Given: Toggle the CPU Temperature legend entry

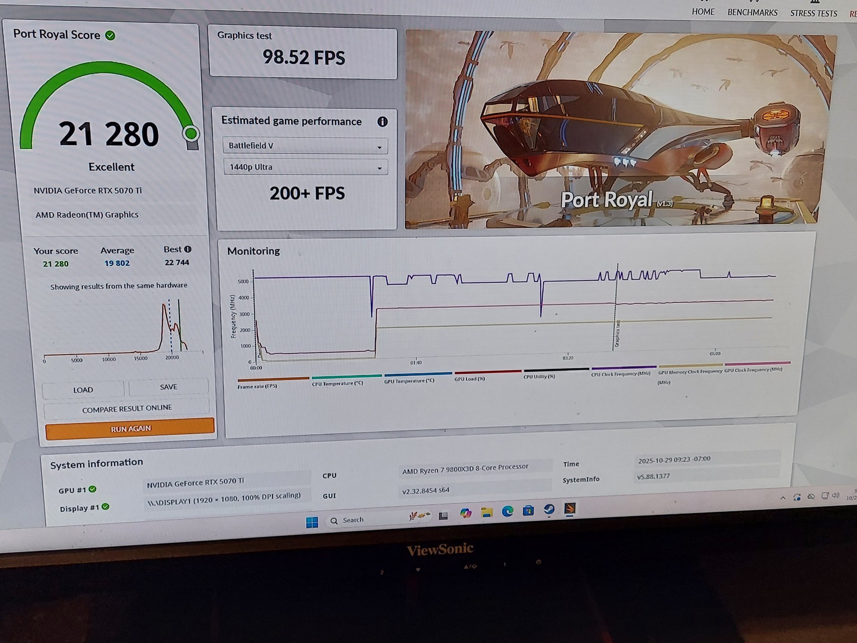Looking at the screenshot, I should pos(346,380).
